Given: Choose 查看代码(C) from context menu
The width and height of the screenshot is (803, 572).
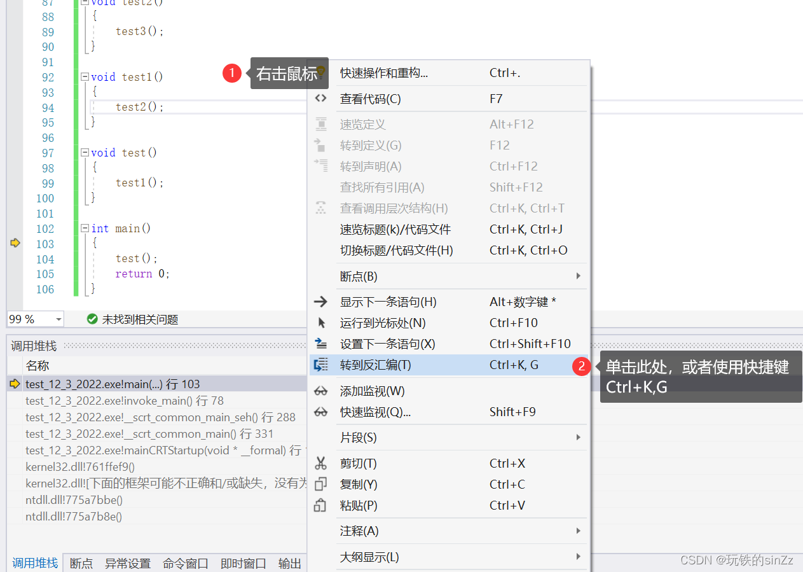Looking at the screenshot, I should pyautogui.click(x=449, y=99).
